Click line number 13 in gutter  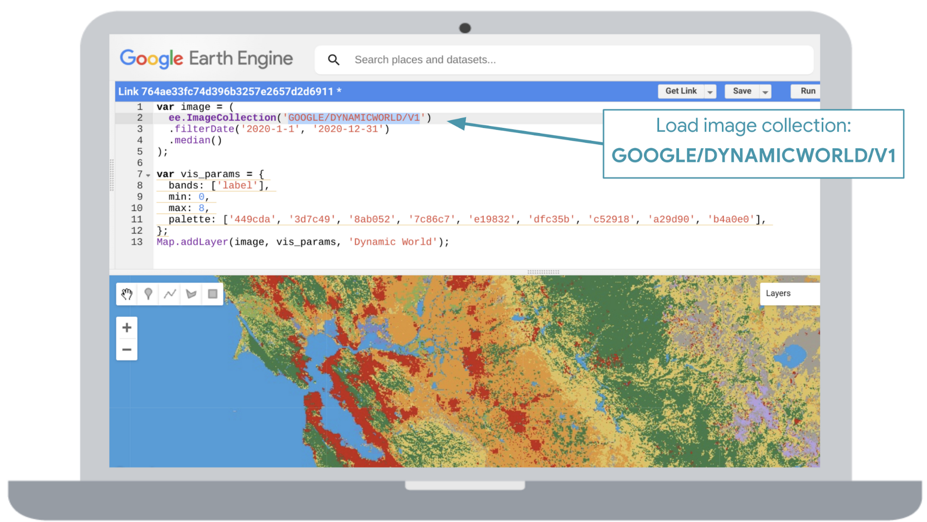[x=137, y=242]
